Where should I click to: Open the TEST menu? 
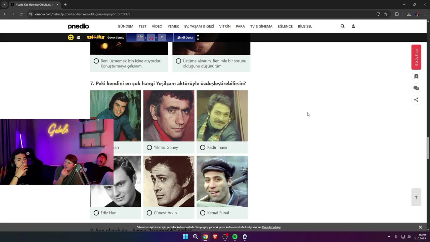tap(142, 26)
